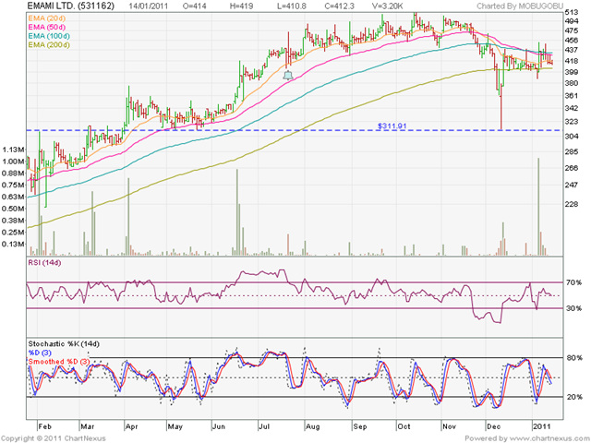Click the RSI (14d) panel title
The width and height of the screenshot is (591, 443).
(x=44, y=262)
